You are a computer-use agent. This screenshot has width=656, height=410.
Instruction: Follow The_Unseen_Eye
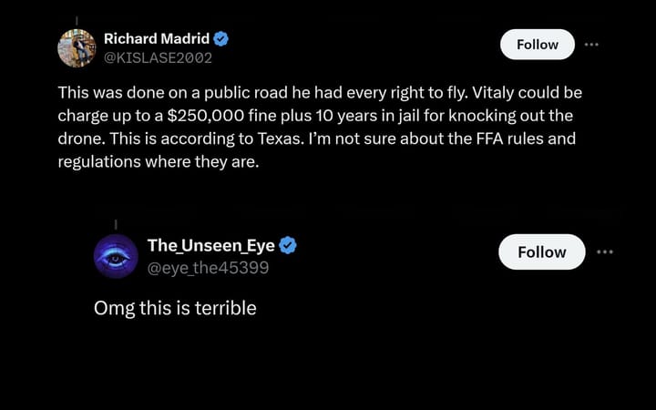click(x=542, y=252)
